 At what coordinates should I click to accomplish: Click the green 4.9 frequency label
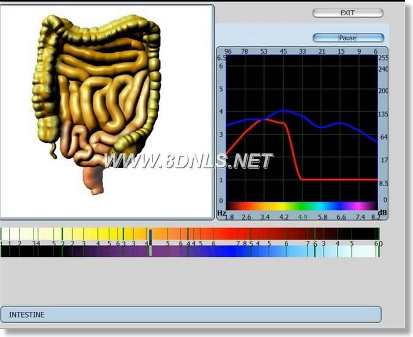point(303,217)
